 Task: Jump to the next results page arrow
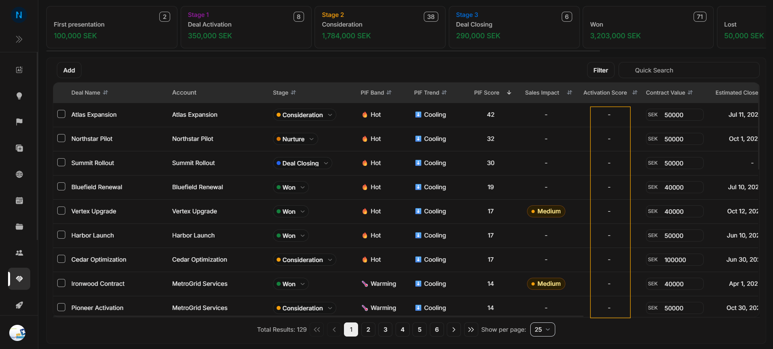point(454,329)
